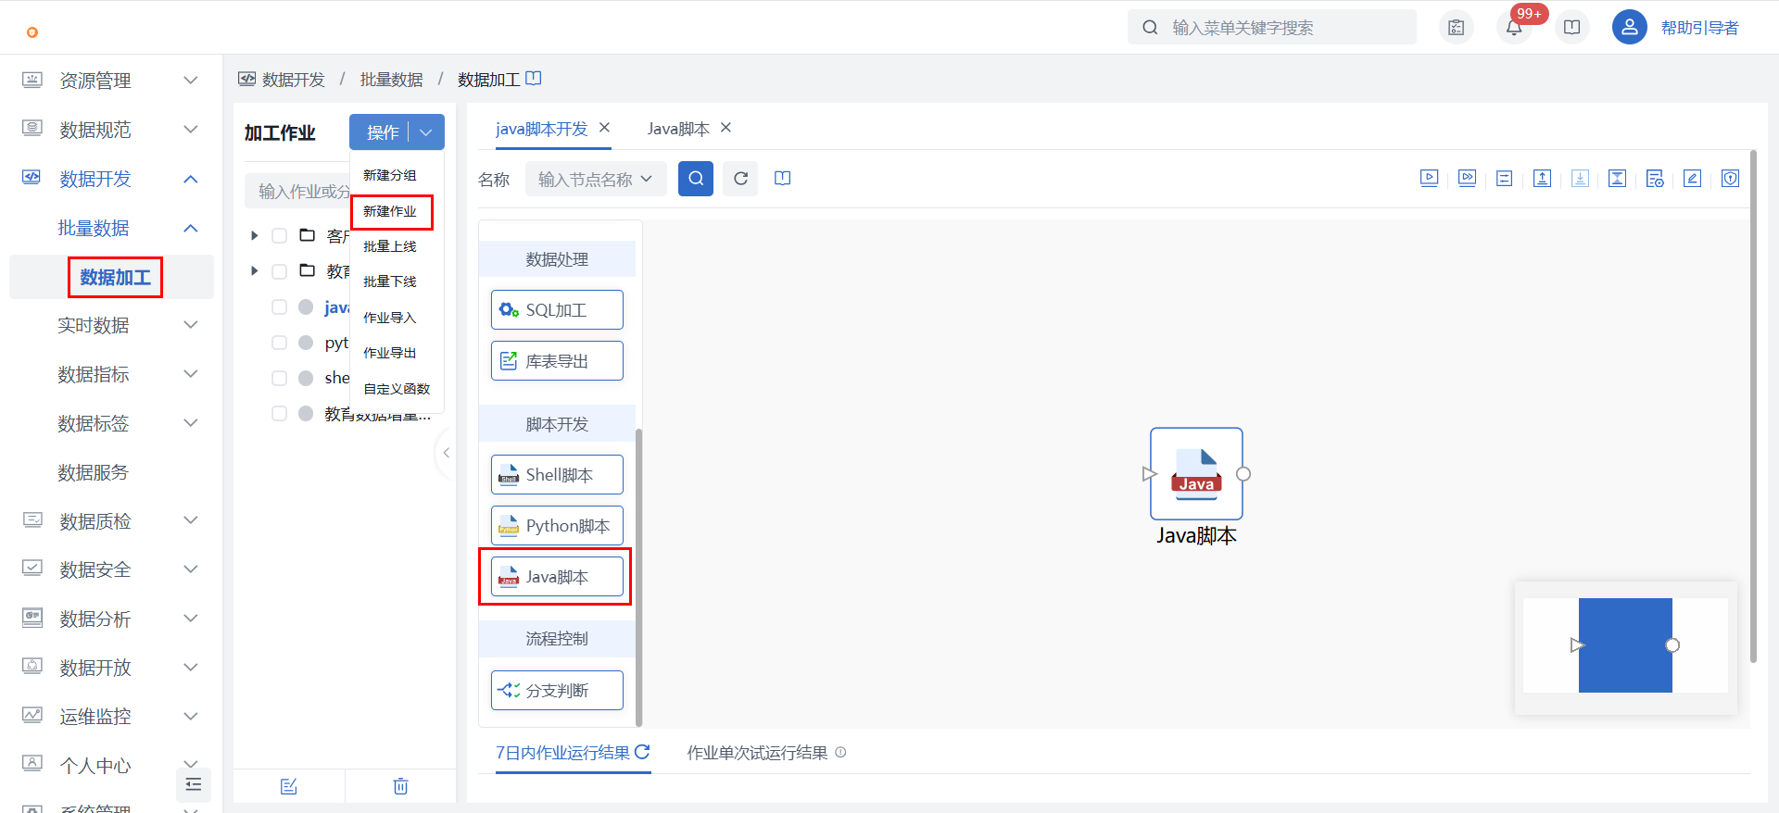Click the 分支判断 node button
This screenshot has width=1779, height=813.
tap(557, 691)
